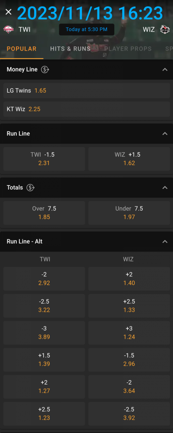Collapse the Money Line section
This screenshot has width=173, height=433.
pos(165,70)
